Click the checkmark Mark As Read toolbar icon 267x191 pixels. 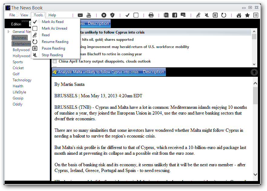[x=127, y=15]
